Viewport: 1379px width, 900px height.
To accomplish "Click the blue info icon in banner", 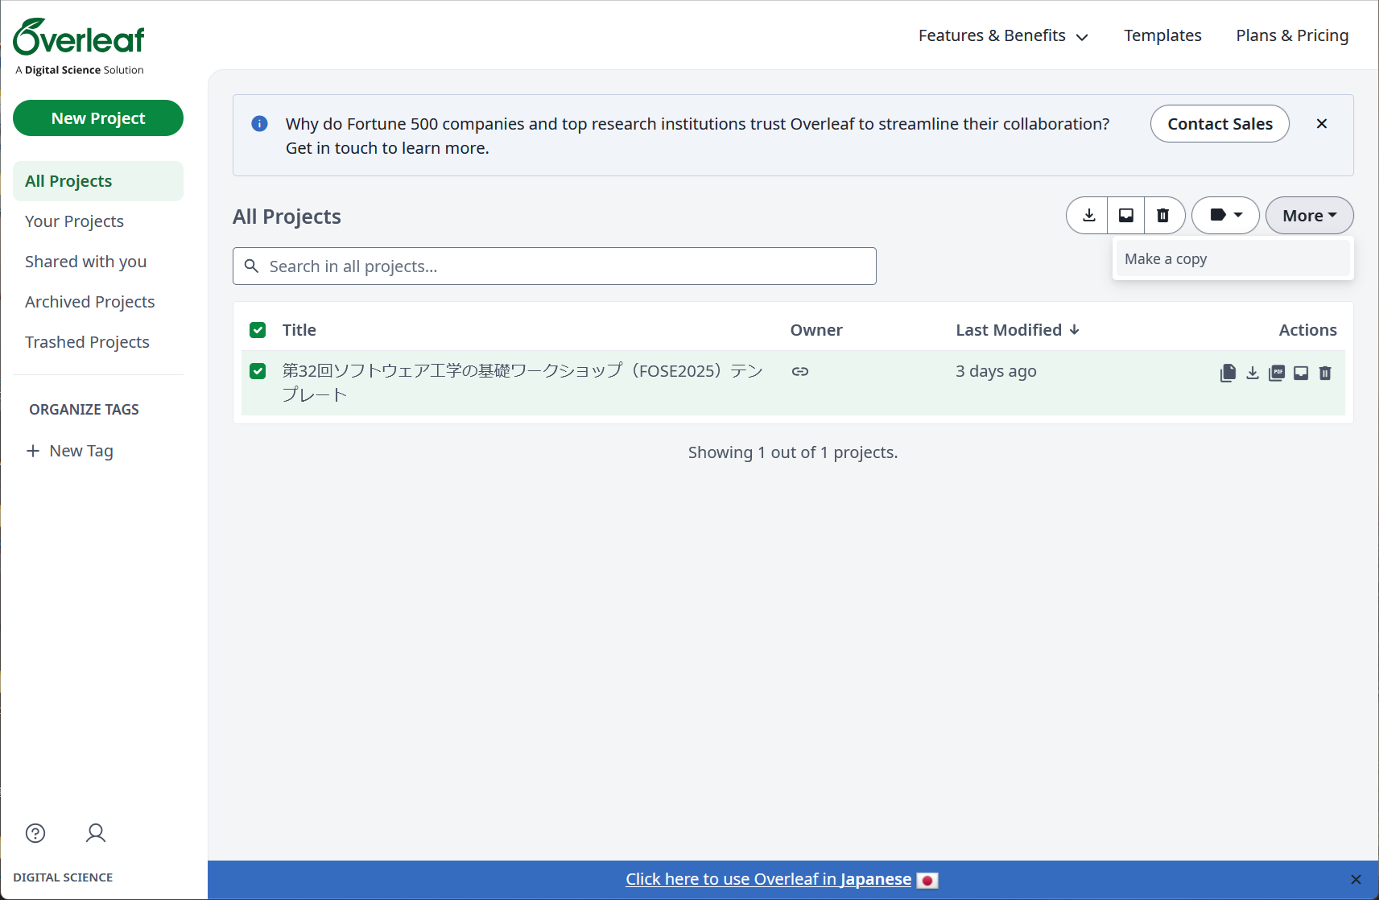I will point(259,124).
